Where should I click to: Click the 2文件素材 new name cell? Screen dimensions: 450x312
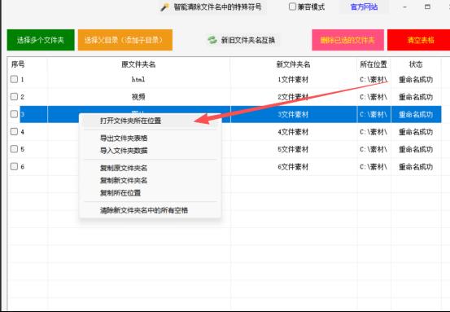pyautogui.click(x=293, y=97)
